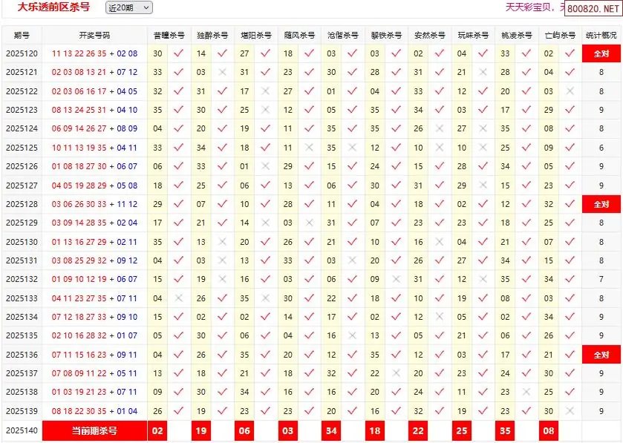The image size is (623, 443).
Task: Select the 独醉杀号 column header
Action: 212,35
